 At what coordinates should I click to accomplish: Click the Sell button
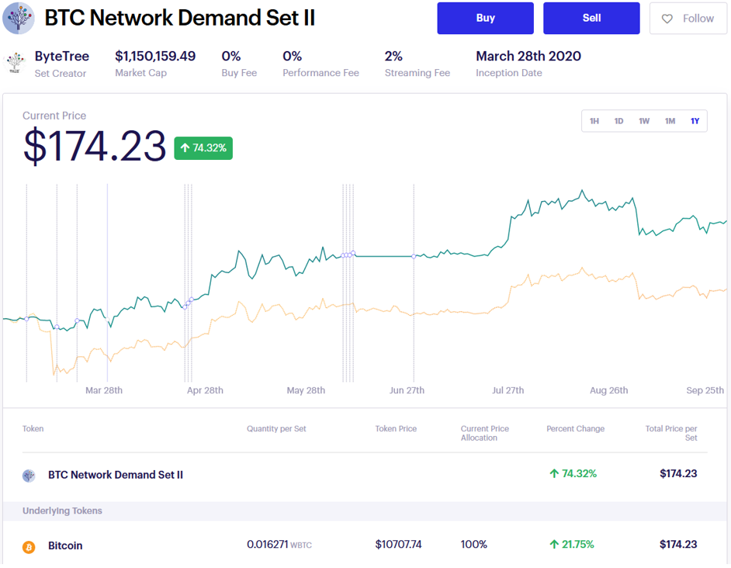(591, 18)
